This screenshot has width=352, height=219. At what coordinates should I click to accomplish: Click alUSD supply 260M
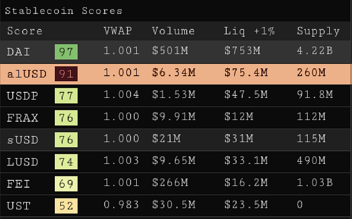coord(311,72)
